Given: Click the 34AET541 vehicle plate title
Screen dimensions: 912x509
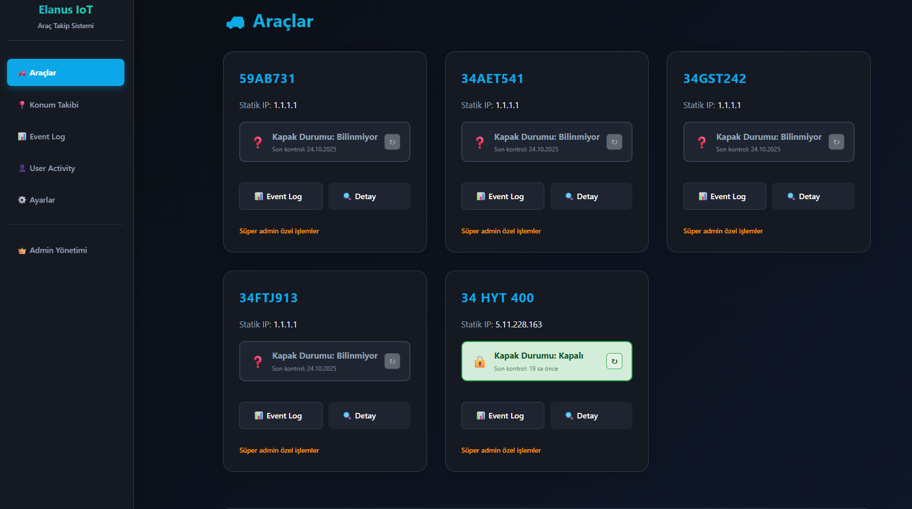Looking at the screenshot, I should pos(492,78).
